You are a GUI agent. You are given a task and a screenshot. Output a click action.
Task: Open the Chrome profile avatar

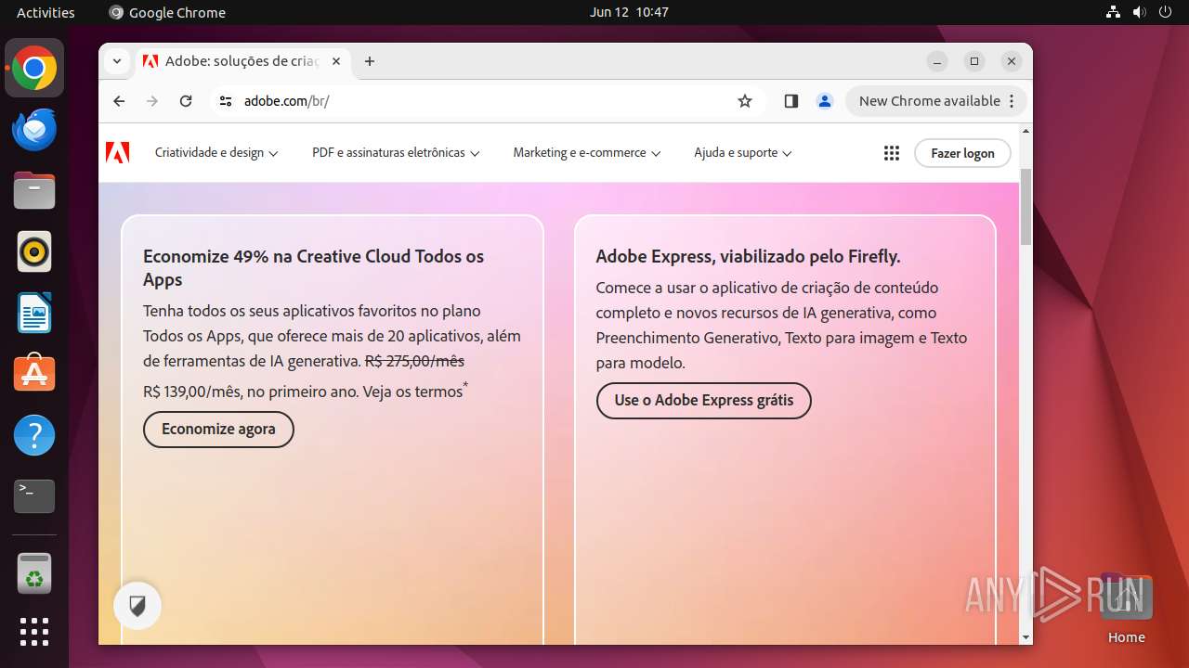point(825,101)
